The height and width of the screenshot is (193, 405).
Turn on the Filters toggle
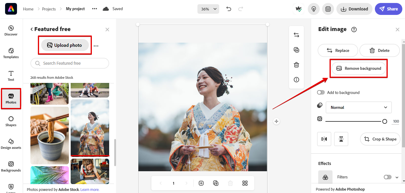387,177
